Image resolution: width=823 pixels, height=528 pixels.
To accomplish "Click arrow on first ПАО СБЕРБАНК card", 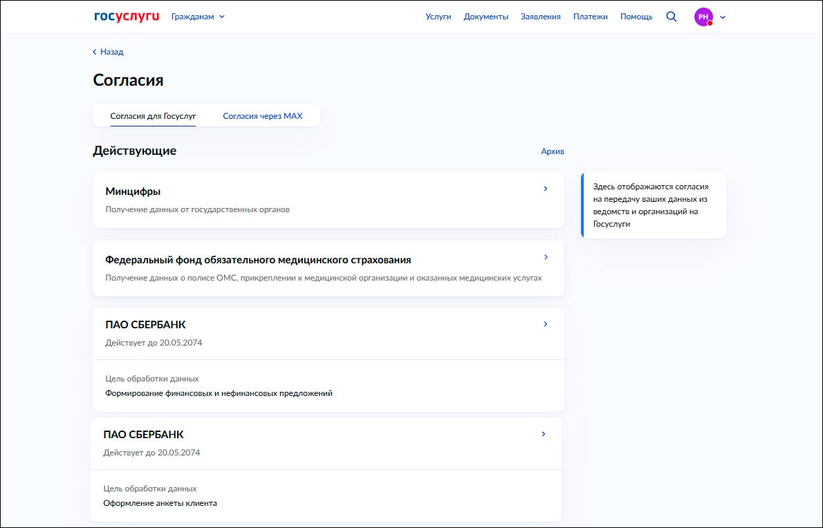I will pos(545,324).
